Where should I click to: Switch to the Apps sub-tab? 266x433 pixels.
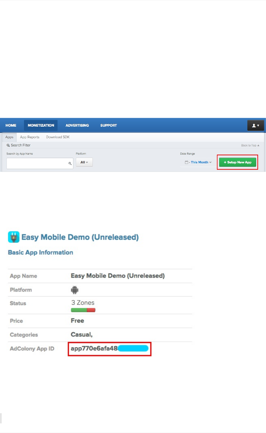(x=9, y=137)
